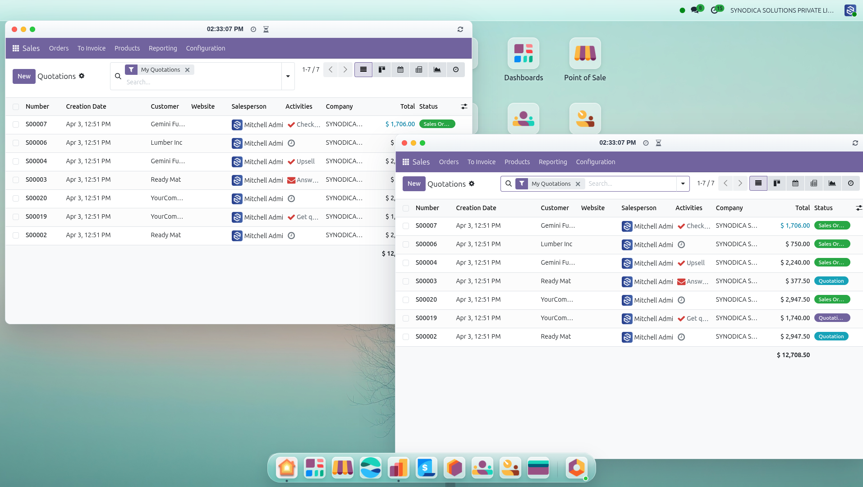The height and width of the screenshot is (487, 863).
Task: Click the user avatar in the top bar
Action: pos(850,10)
